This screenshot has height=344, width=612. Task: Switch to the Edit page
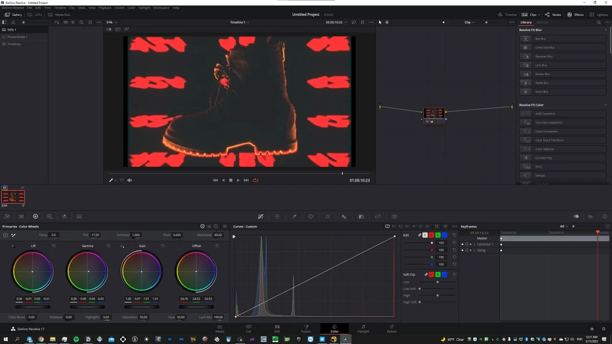tap(277, 328)
